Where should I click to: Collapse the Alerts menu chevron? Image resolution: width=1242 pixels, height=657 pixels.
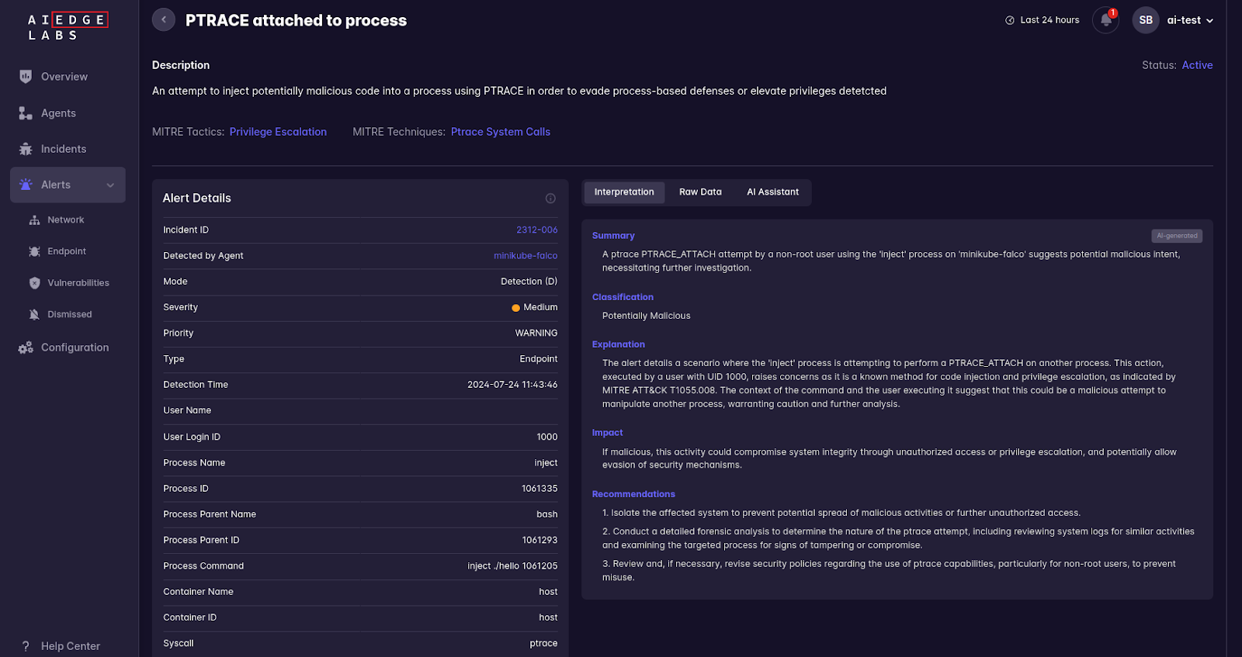pos(110,185)
